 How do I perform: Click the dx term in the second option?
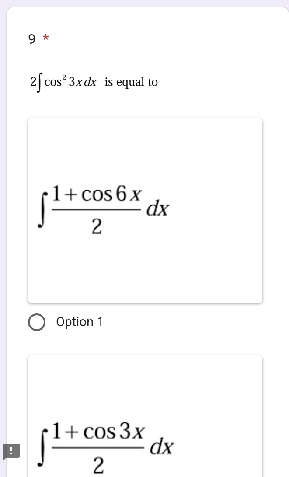click(x=163, y=447)
